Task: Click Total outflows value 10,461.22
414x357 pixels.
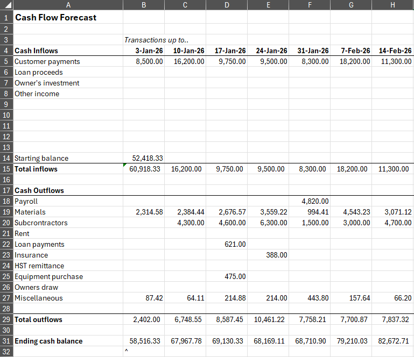Action: (268, 319)
